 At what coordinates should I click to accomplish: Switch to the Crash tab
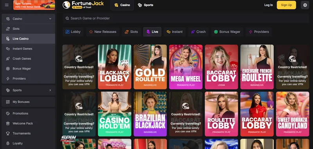pos(198,32)
